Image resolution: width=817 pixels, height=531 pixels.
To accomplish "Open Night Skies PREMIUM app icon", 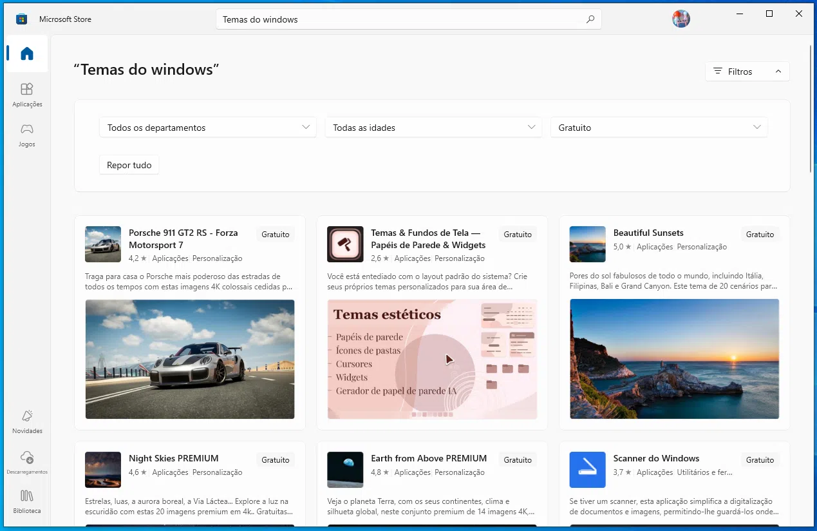I will tap(103, 470).
